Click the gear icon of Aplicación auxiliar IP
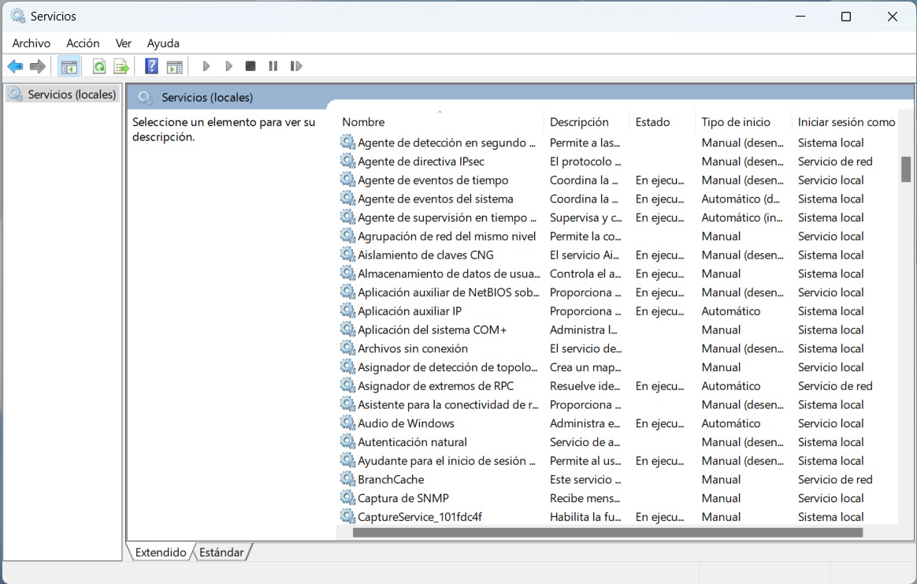 (347, 311)
